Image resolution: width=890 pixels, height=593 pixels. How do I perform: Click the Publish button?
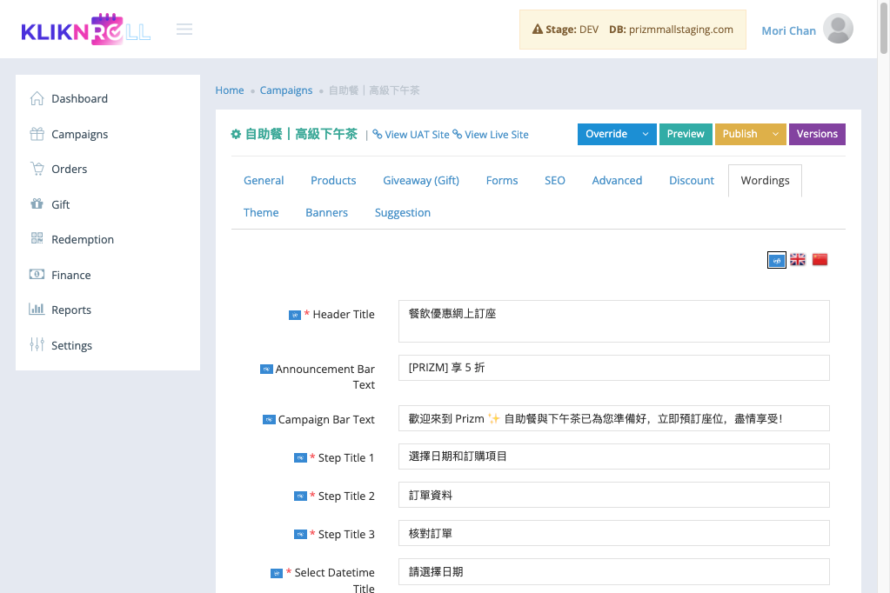[739, 134]
